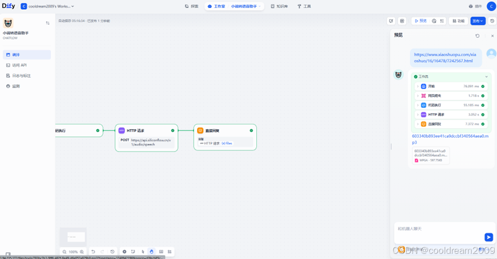Screen dimensions: 497x259
Task: Open the 插件 (Plugins) button
Action: coord(475,6)
